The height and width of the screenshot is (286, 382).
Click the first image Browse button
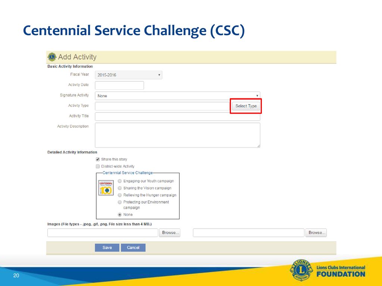click(170, 233)
